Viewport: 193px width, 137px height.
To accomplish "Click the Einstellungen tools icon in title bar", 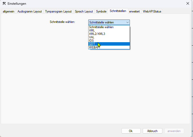I will [x=4, y=4].
